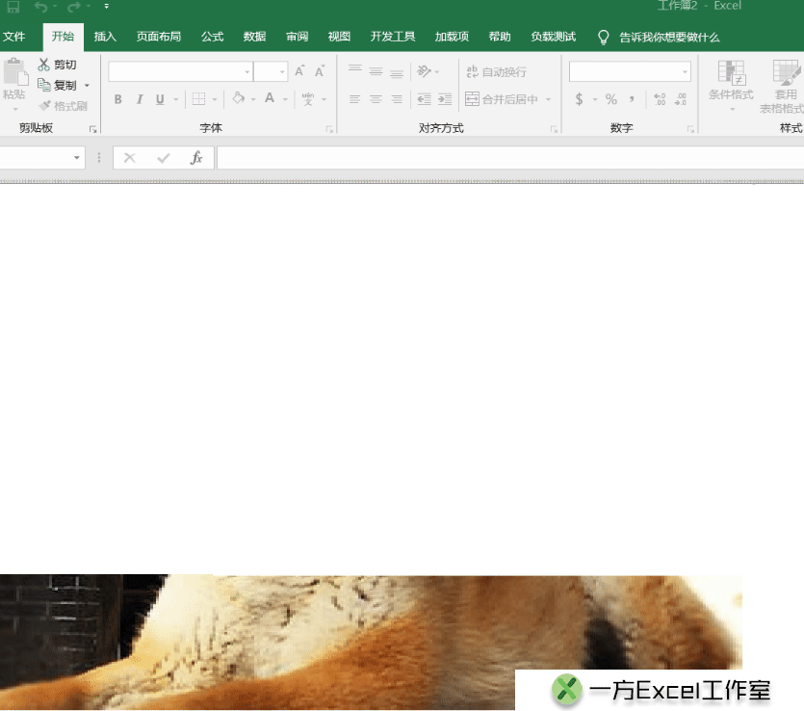The image size is (804, 711).
Task: Click the Copy (复制) icon
Action: [x=43, y=85]
